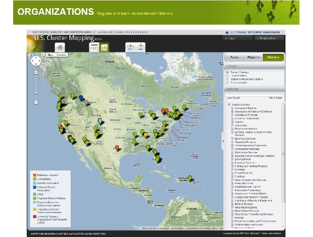313x237 pixels.
Task: Switch to the map view icon
Action: coord(104,47)
